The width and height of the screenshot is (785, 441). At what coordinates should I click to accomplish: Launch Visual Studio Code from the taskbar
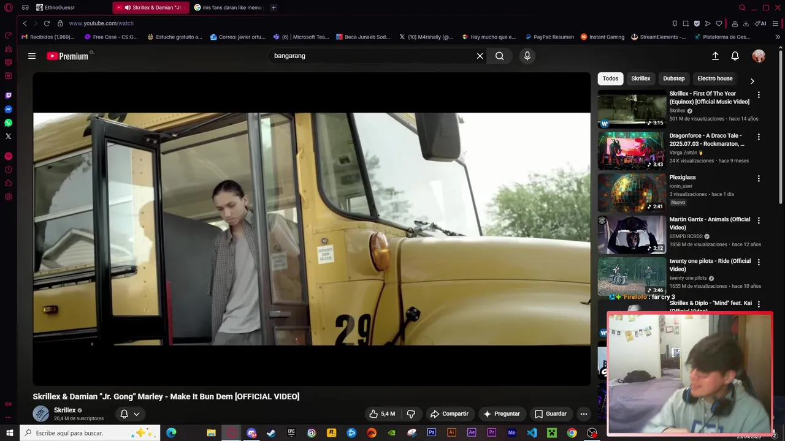point(531,433)
